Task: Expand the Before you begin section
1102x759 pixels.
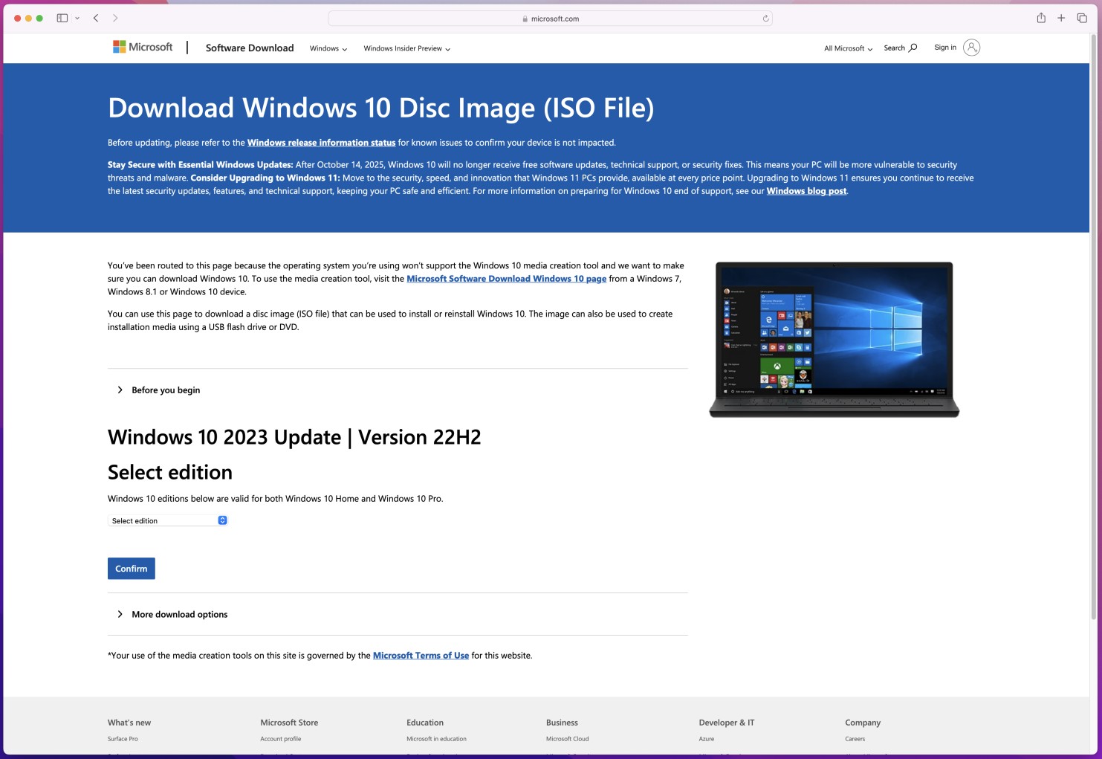Action: [x=158, y=390]
